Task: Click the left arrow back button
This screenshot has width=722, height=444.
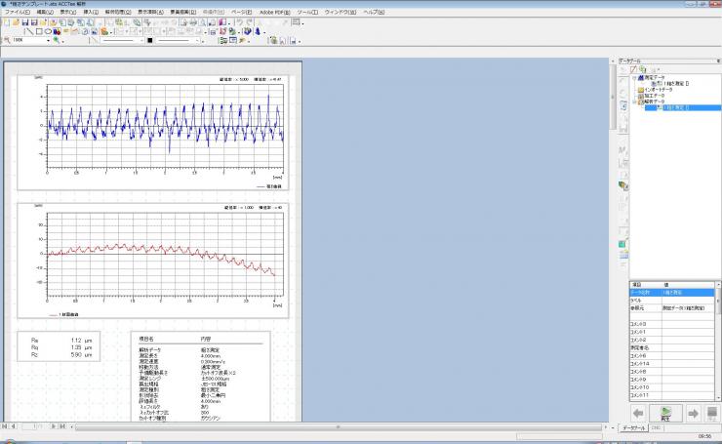Action: click(x=638, y=413)
